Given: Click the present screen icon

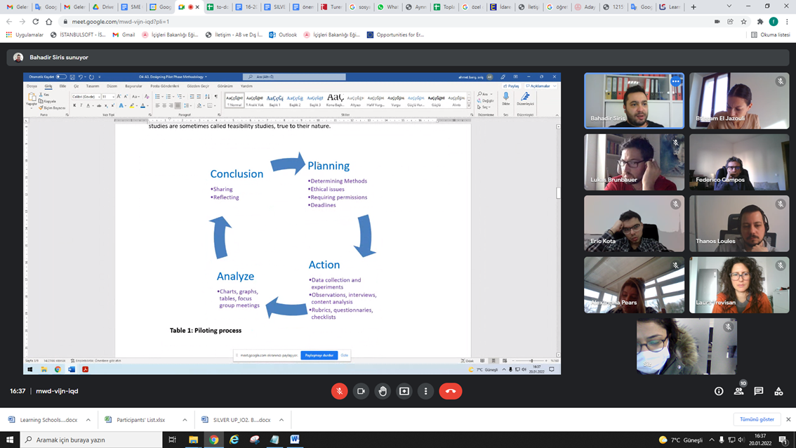Looking at the screenshot, I should click(x=404, y=391).
